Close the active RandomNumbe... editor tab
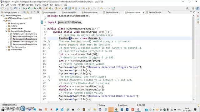This screenshot has width=200, height=112. pyautogui.click(x=143, y=12)
